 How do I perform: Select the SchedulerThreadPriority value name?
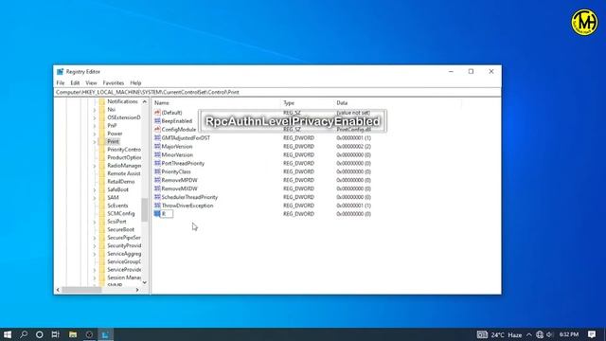[x=189, y=197]
